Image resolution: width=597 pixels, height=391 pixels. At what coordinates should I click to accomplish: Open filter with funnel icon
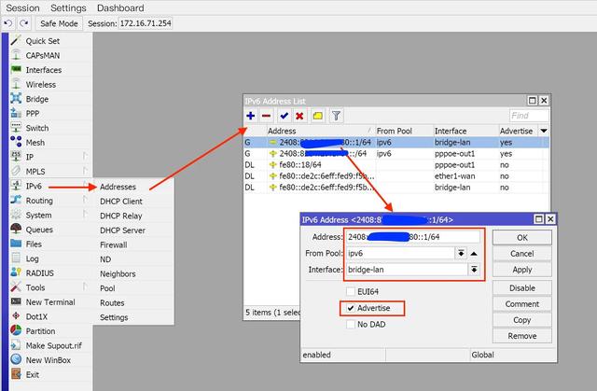pyautogui.click(x=336, y=116)
